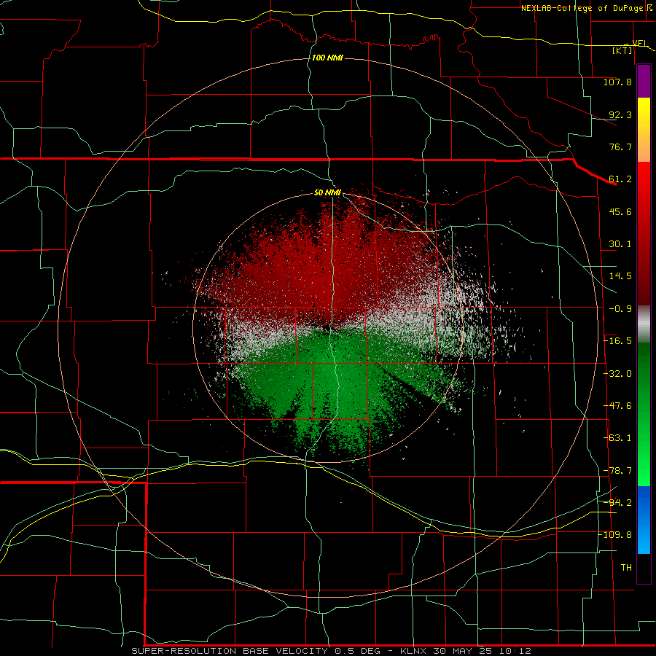Click the -47.6 legend value

pyautogui.click(x=617, y=406)
